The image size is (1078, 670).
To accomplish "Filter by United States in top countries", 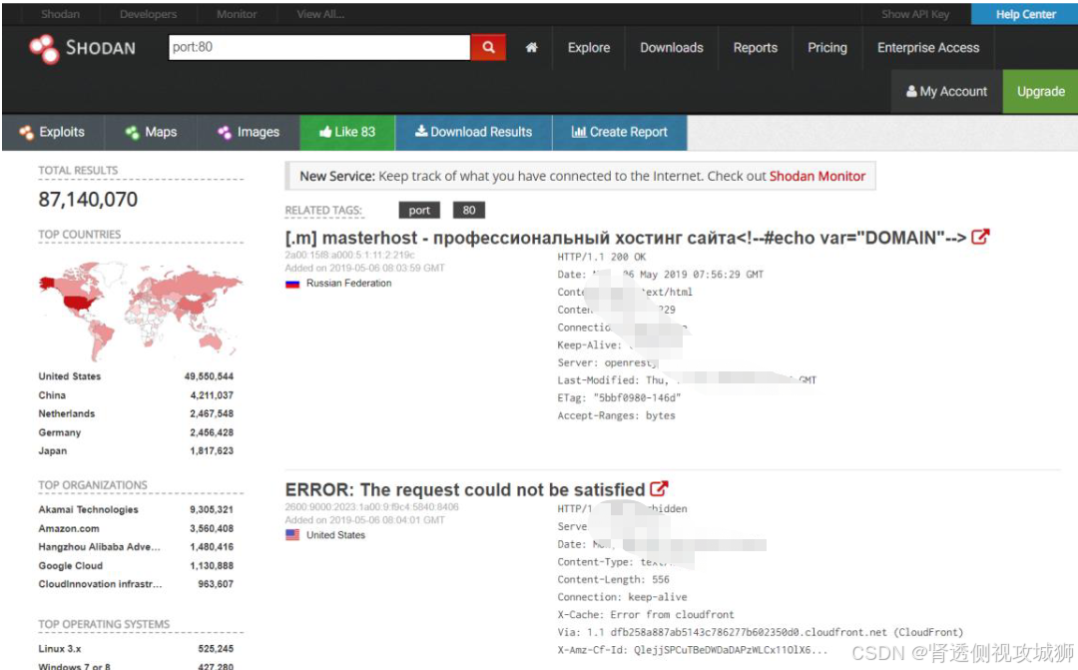I will coord(70,376).
